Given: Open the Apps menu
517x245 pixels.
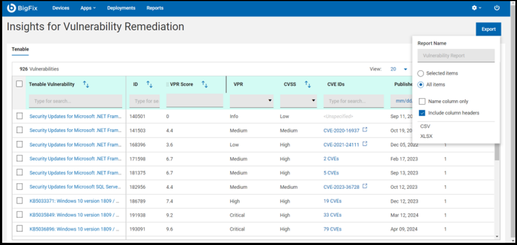Looking at the screenshot, I should coord(88,8).
